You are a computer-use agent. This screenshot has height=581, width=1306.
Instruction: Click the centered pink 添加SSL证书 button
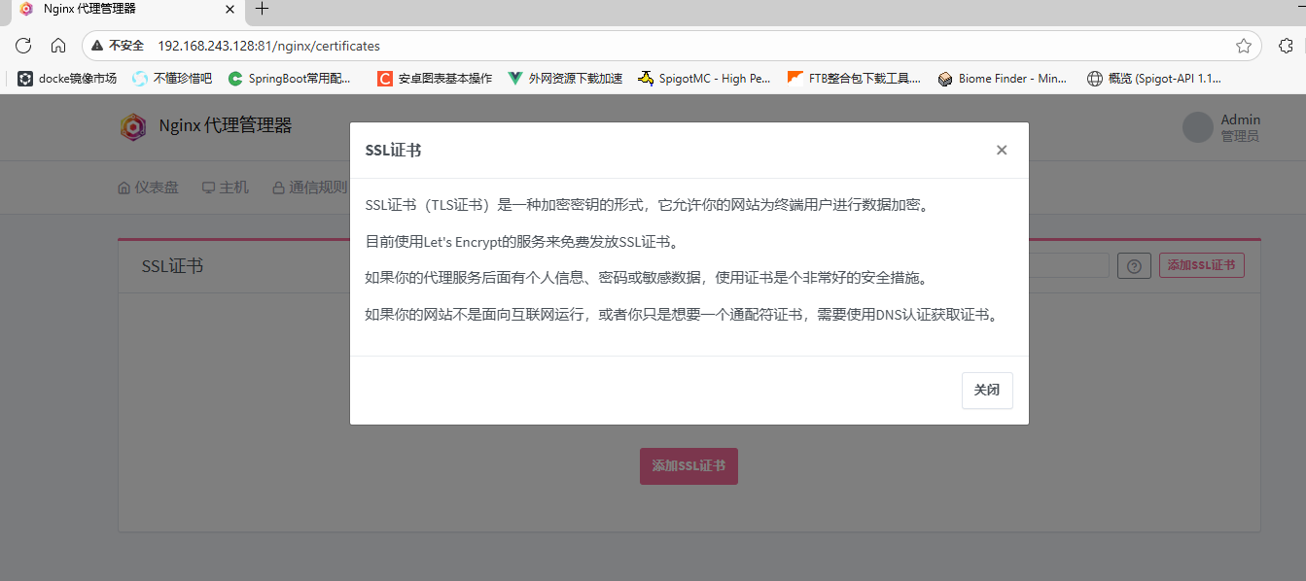688,466
